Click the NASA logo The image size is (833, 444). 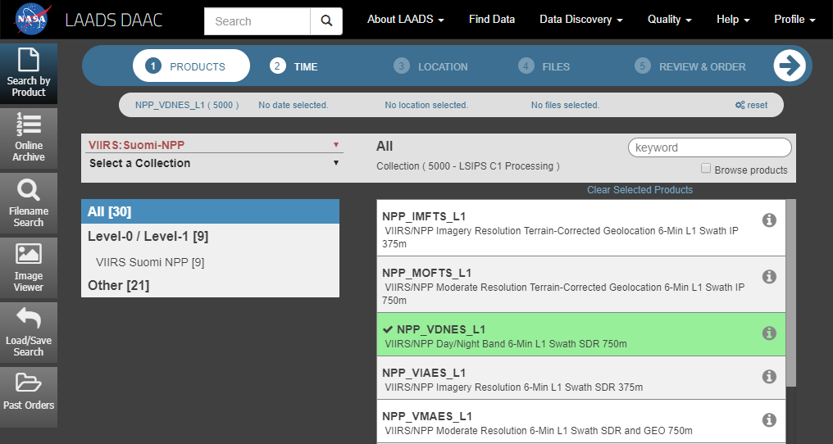[33, 19]
